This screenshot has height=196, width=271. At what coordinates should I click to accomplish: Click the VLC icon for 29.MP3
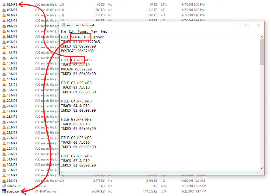pos(4,149)
